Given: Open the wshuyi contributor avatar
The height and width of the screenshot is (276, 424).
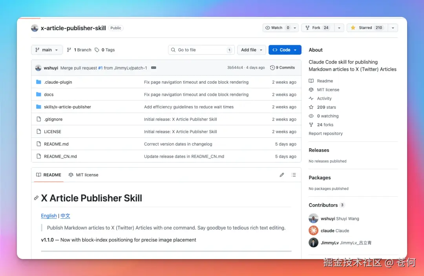Looking at the screenshot, I should click(x=313, y=218).
